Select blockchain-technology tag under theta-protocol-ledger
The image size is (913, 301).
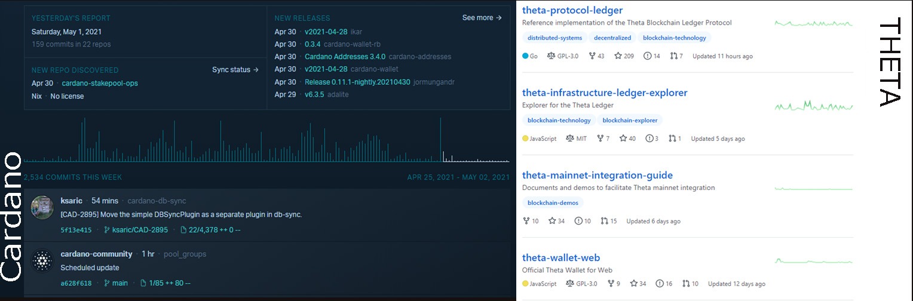coord(674,38)
